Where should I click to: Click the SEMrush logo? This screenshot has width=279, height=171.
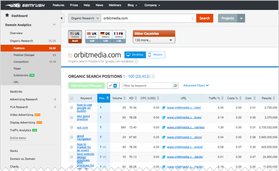25,5
